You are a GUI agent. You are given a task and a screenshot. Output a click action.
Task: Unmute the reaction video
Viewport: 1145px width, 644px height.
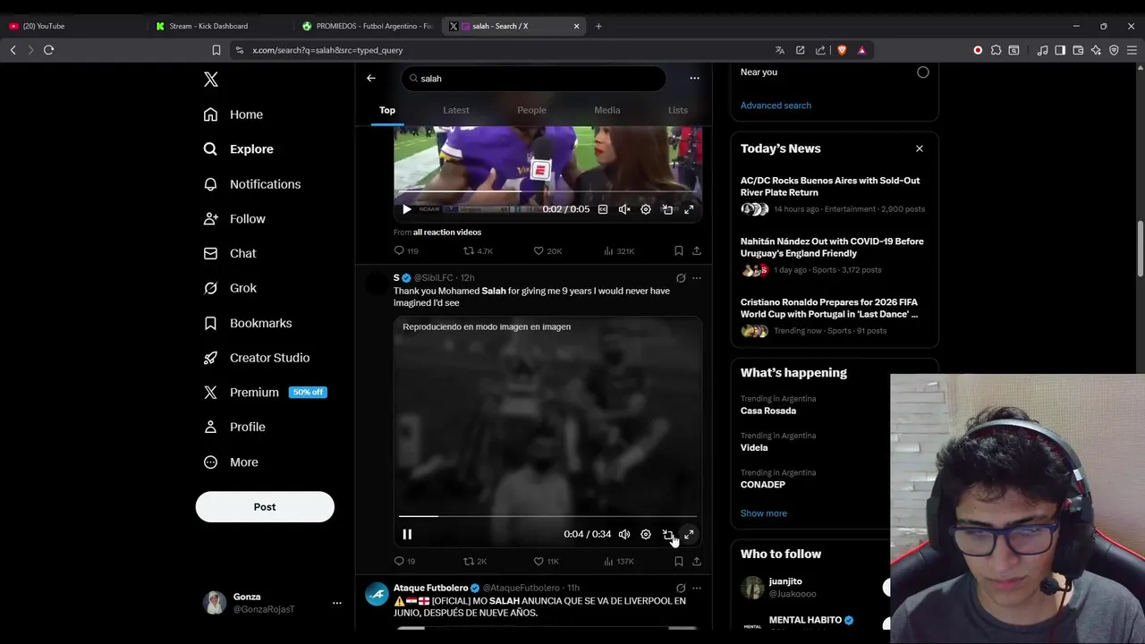[624, 209]
